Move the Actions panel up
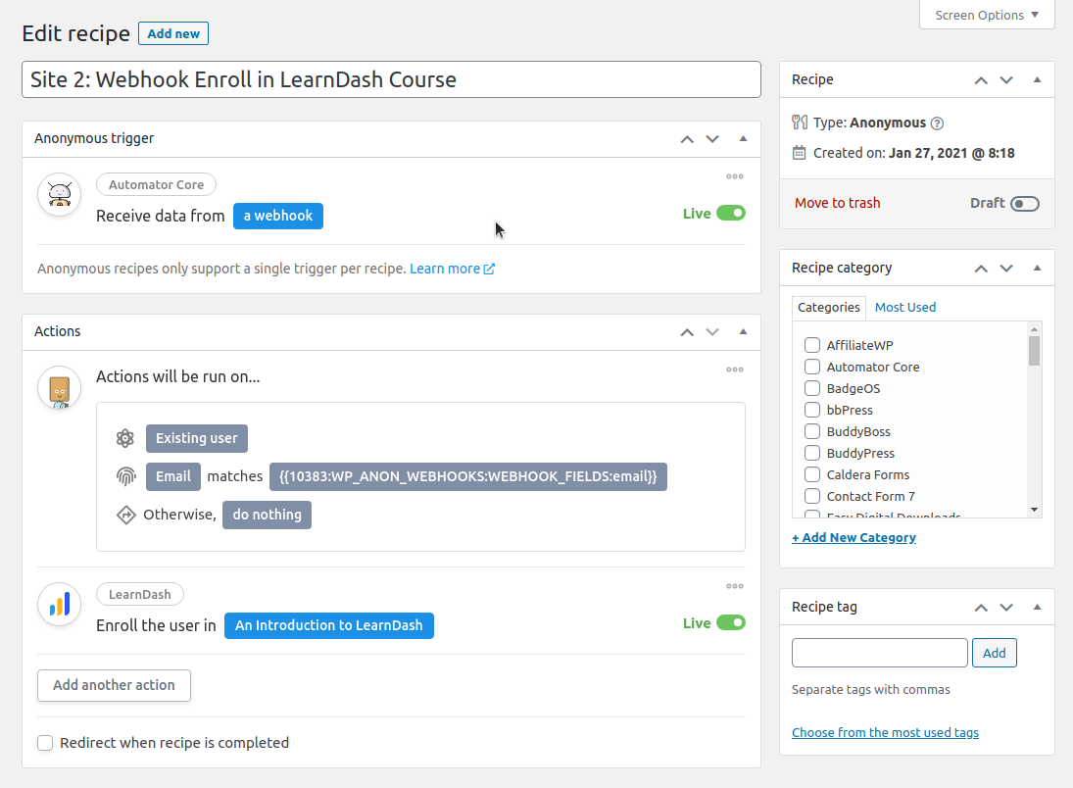The height and width of the screenshot is (788, 1073). [x=687, y=332]
